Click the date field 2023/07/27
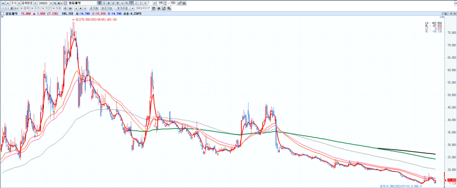This screenshot has width=457, height=188. (x=143, y=8)
